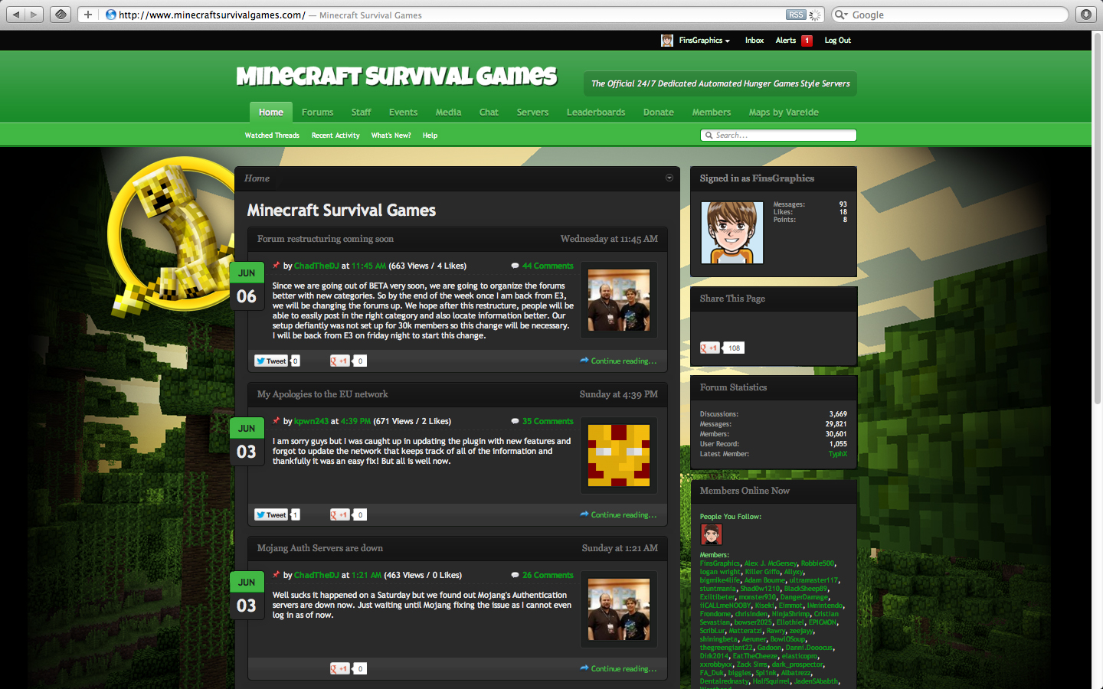Add a bookmark with the plus button
The height and width of the screenshot is (689, 1103).
[x=87, y=15]
